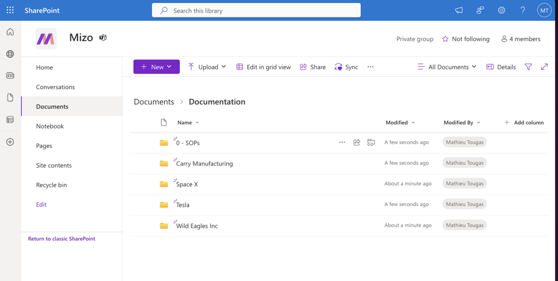The height and width of the screenshot is (281, 558).
Task: Select Documents in the site navigation
Action: pos(52,106)
